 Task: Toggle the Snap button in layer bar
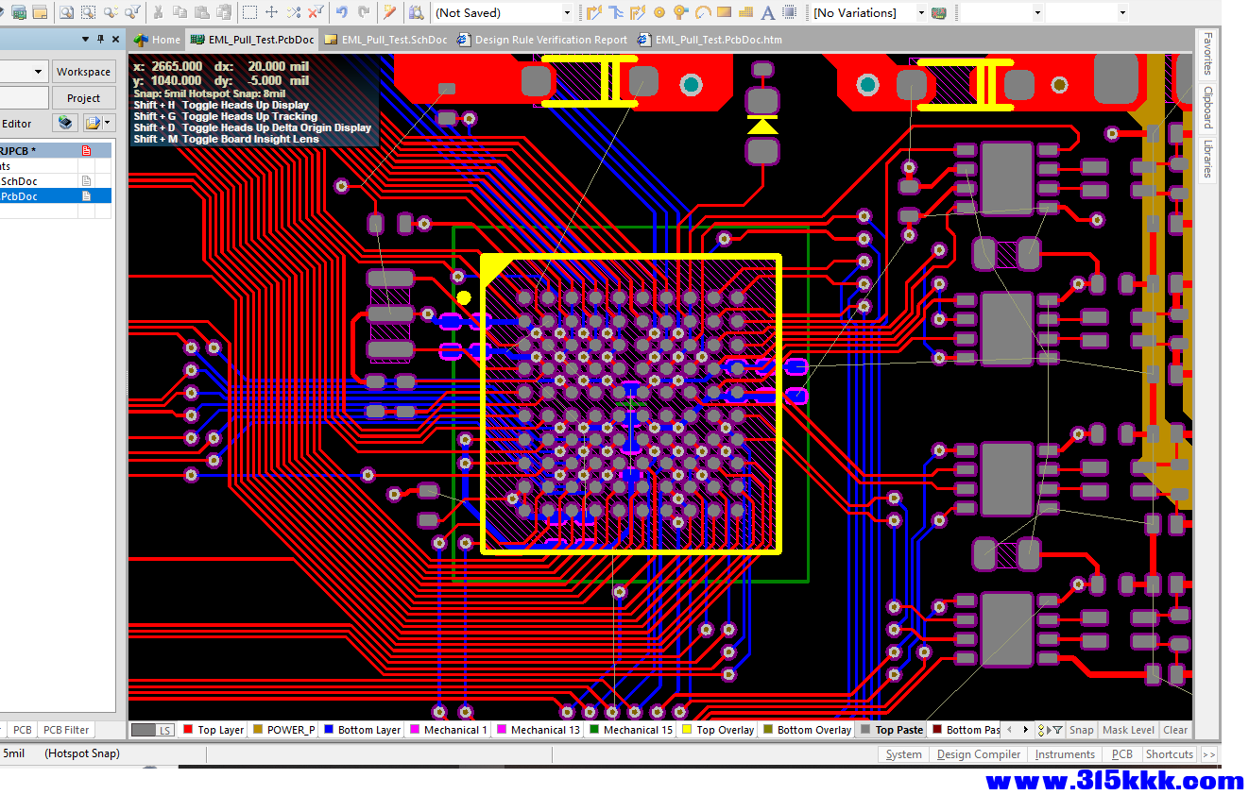(1081, 730)
